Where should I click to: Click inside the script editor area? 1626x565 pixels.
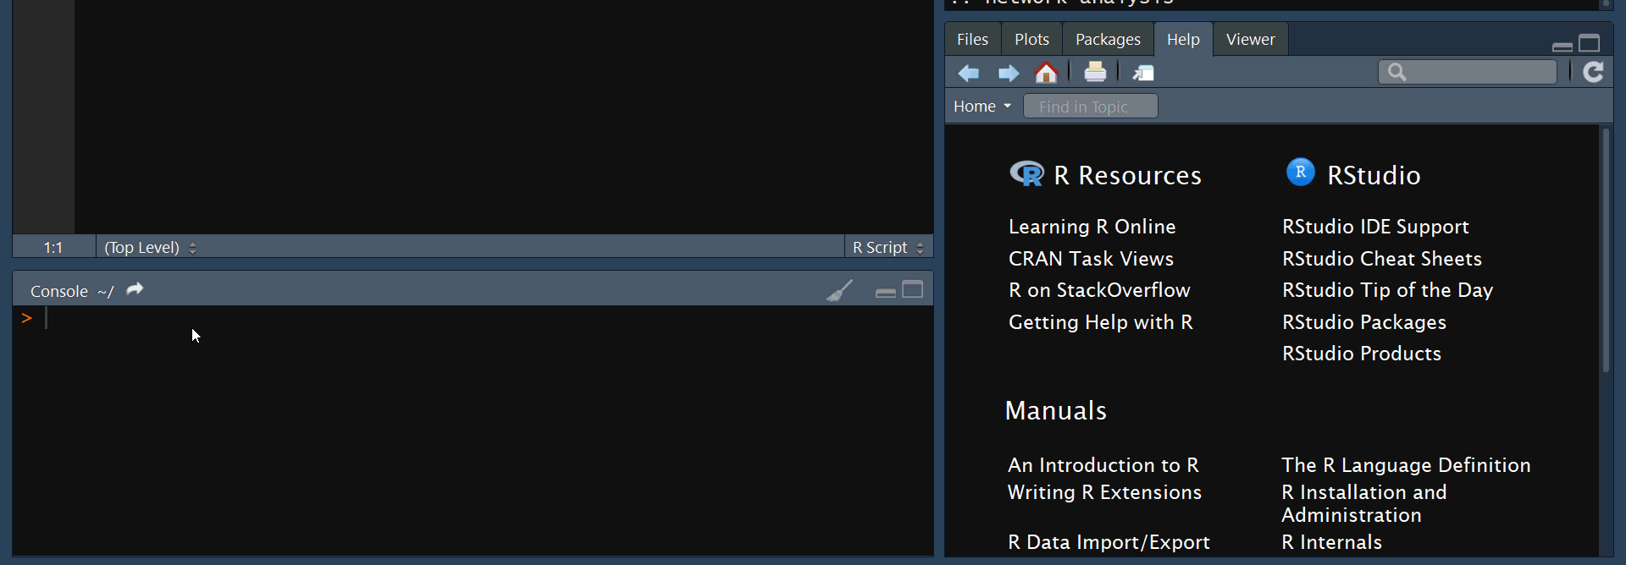(504, 117)
